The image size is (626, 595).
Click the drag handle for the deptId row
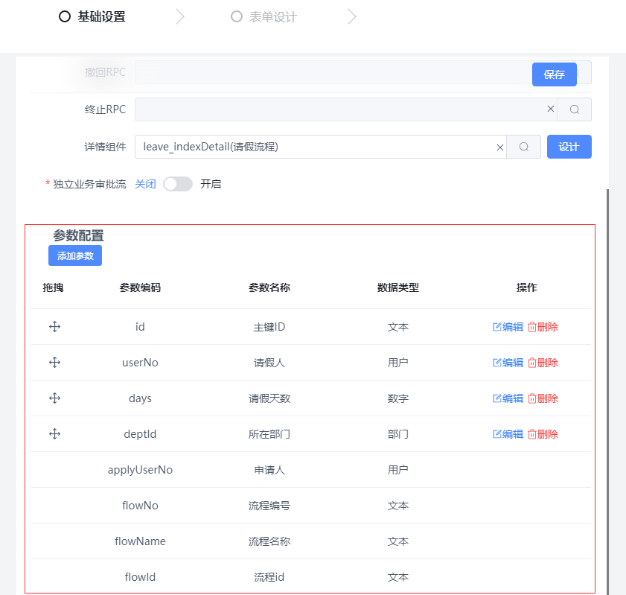[54, 433]
